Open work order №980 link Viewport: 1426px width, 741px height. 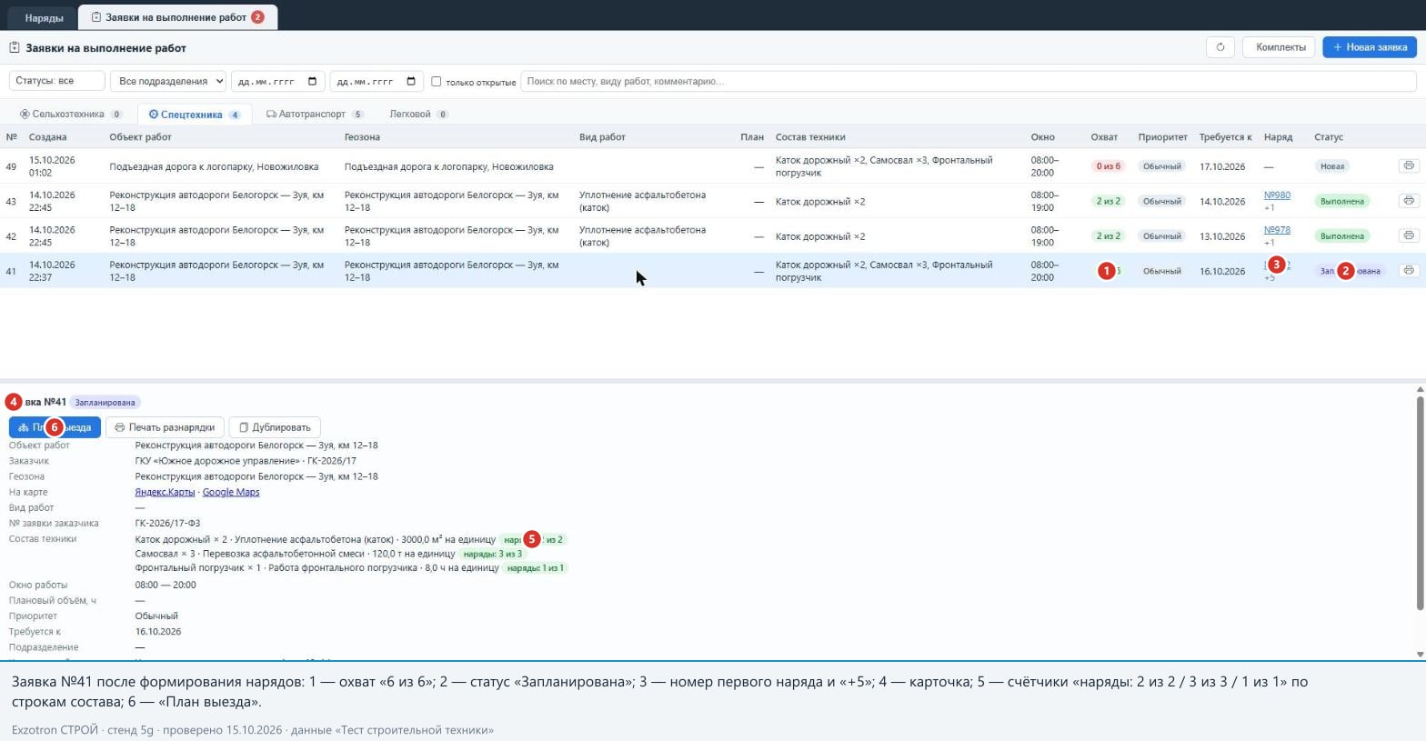(x=1277, y=195)
